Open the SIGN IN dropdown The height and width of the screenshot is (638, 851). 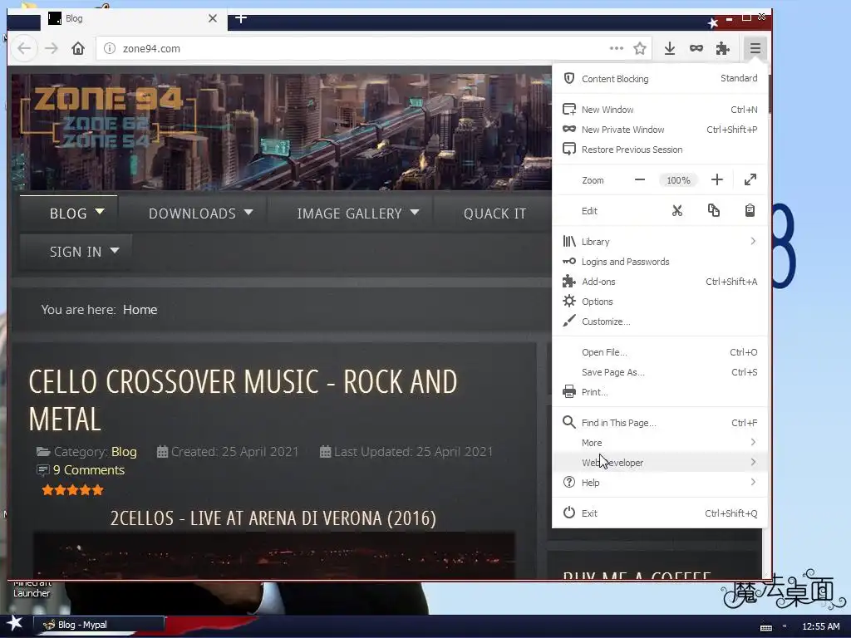pyautogui.click(x=76, y=252)
